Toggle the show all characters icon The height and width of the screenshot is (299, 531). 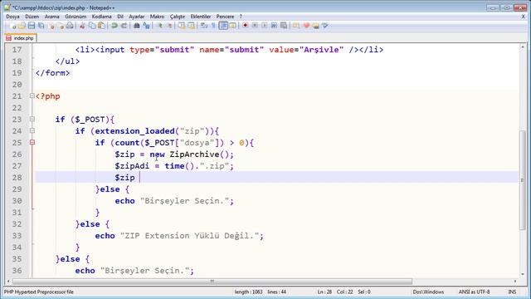[x=213, y=26]
